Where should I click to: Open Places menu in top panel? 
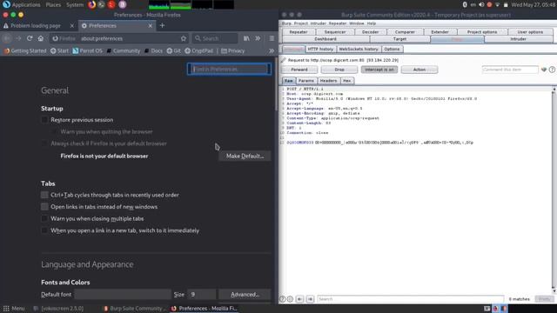pos(53,4)
